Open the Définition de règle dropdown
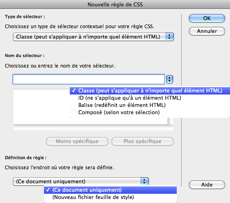 pos(81,182)
